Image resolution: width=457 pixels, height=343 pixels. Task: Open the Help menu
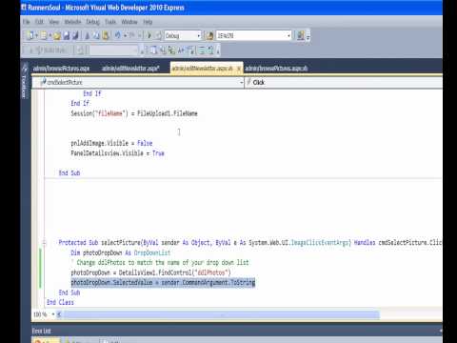point(148,22)
